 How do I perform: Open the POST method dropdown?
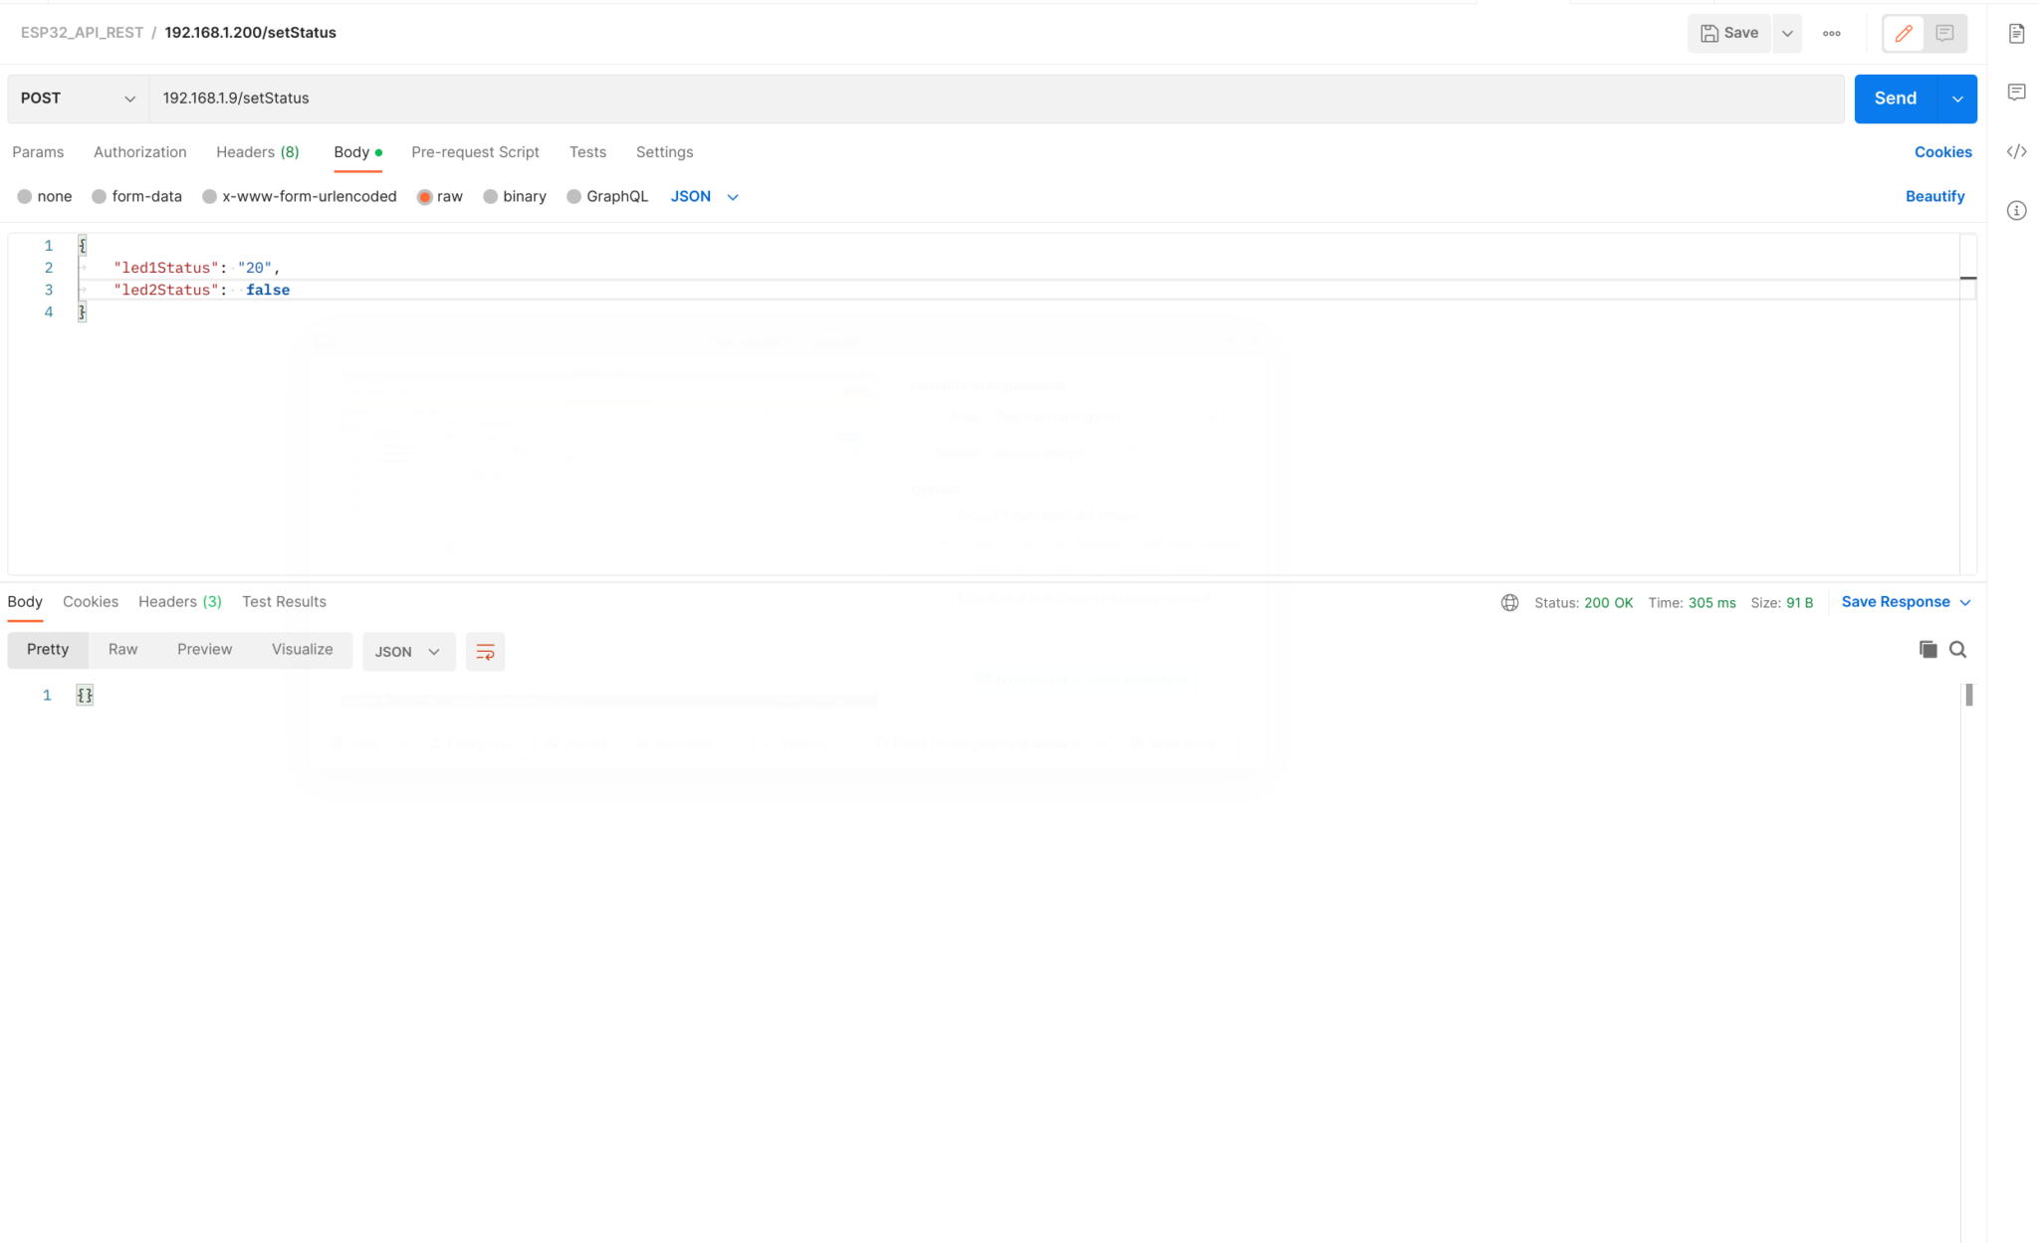click(x=78, y=99)
